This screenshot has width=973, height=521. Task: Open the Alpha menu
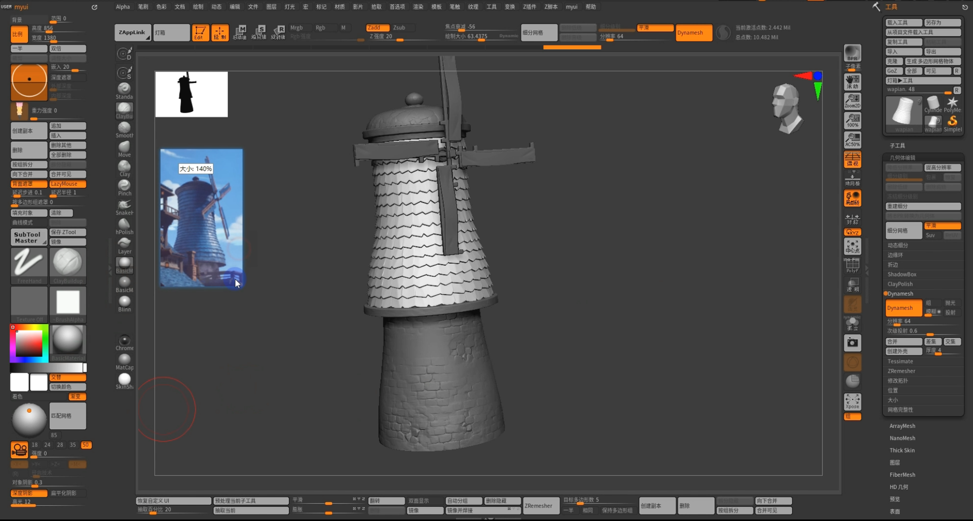pyautogui.click(x=123, y=7)
